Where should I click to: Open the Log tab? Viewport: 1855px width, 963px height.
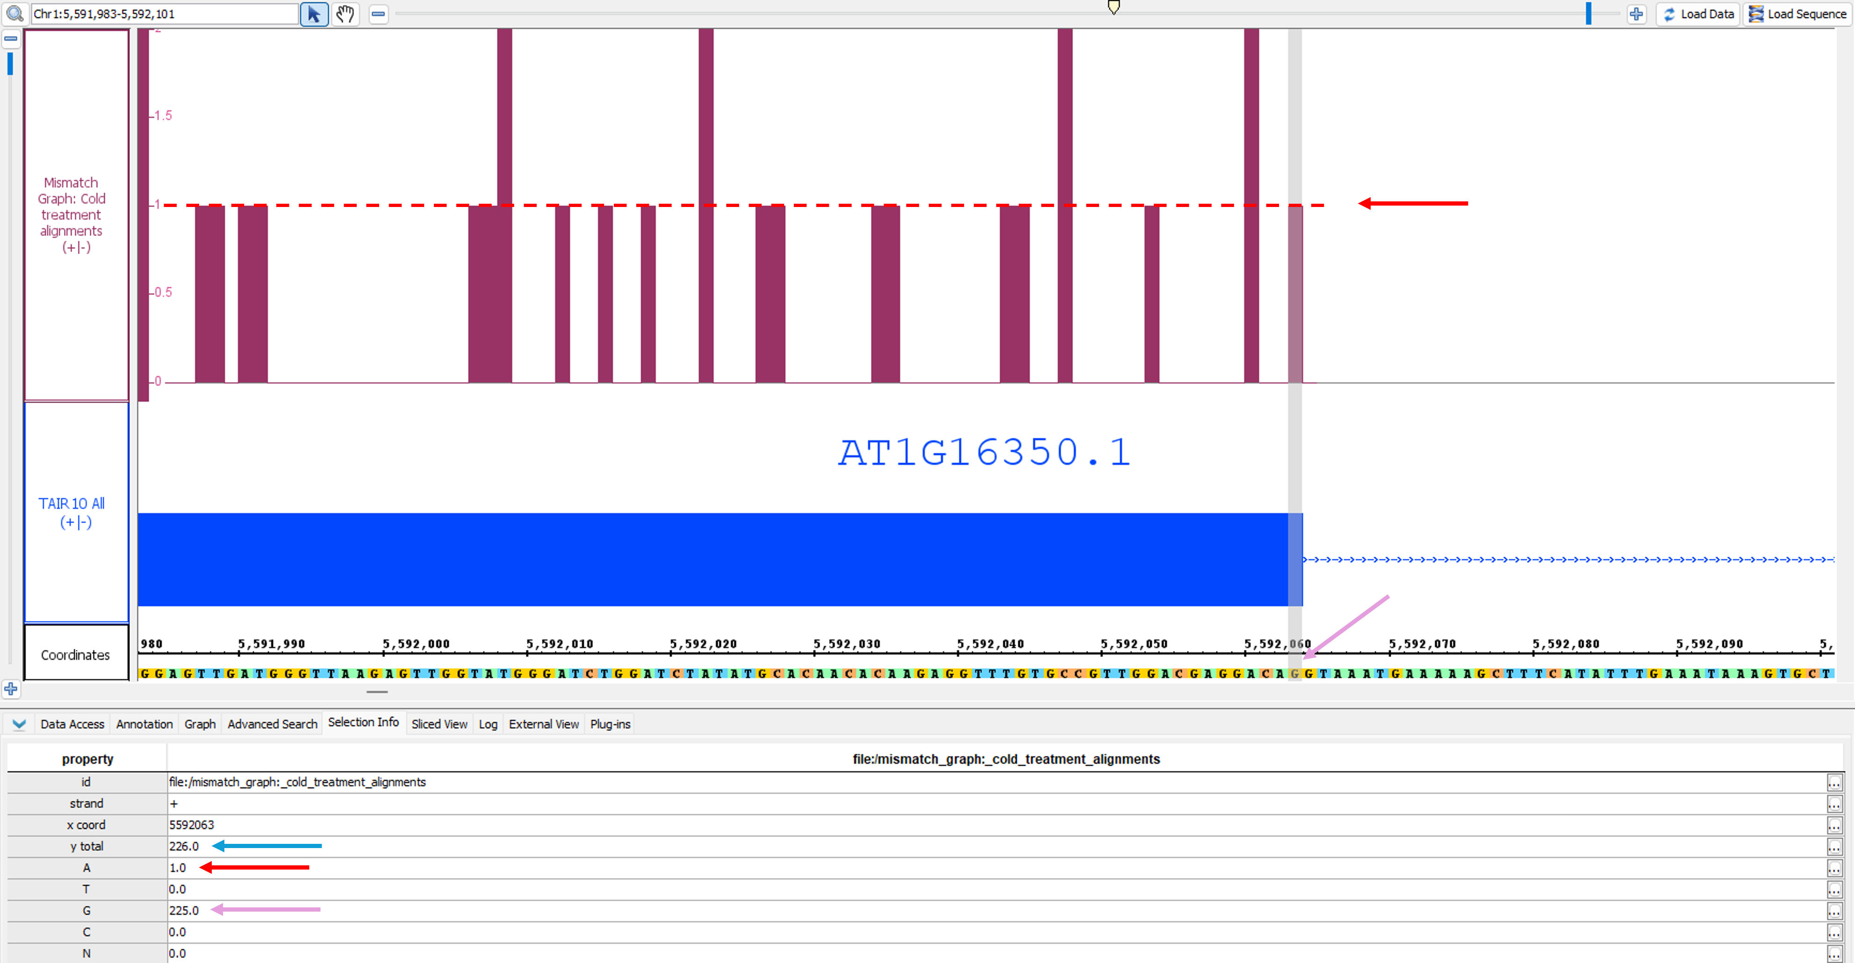coord(488,724)
